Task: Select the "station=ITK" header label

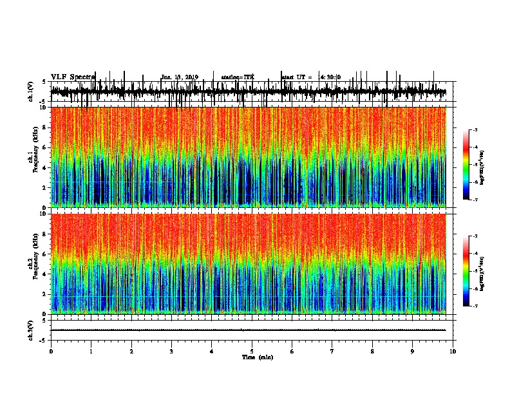Action: coord(238,77)
